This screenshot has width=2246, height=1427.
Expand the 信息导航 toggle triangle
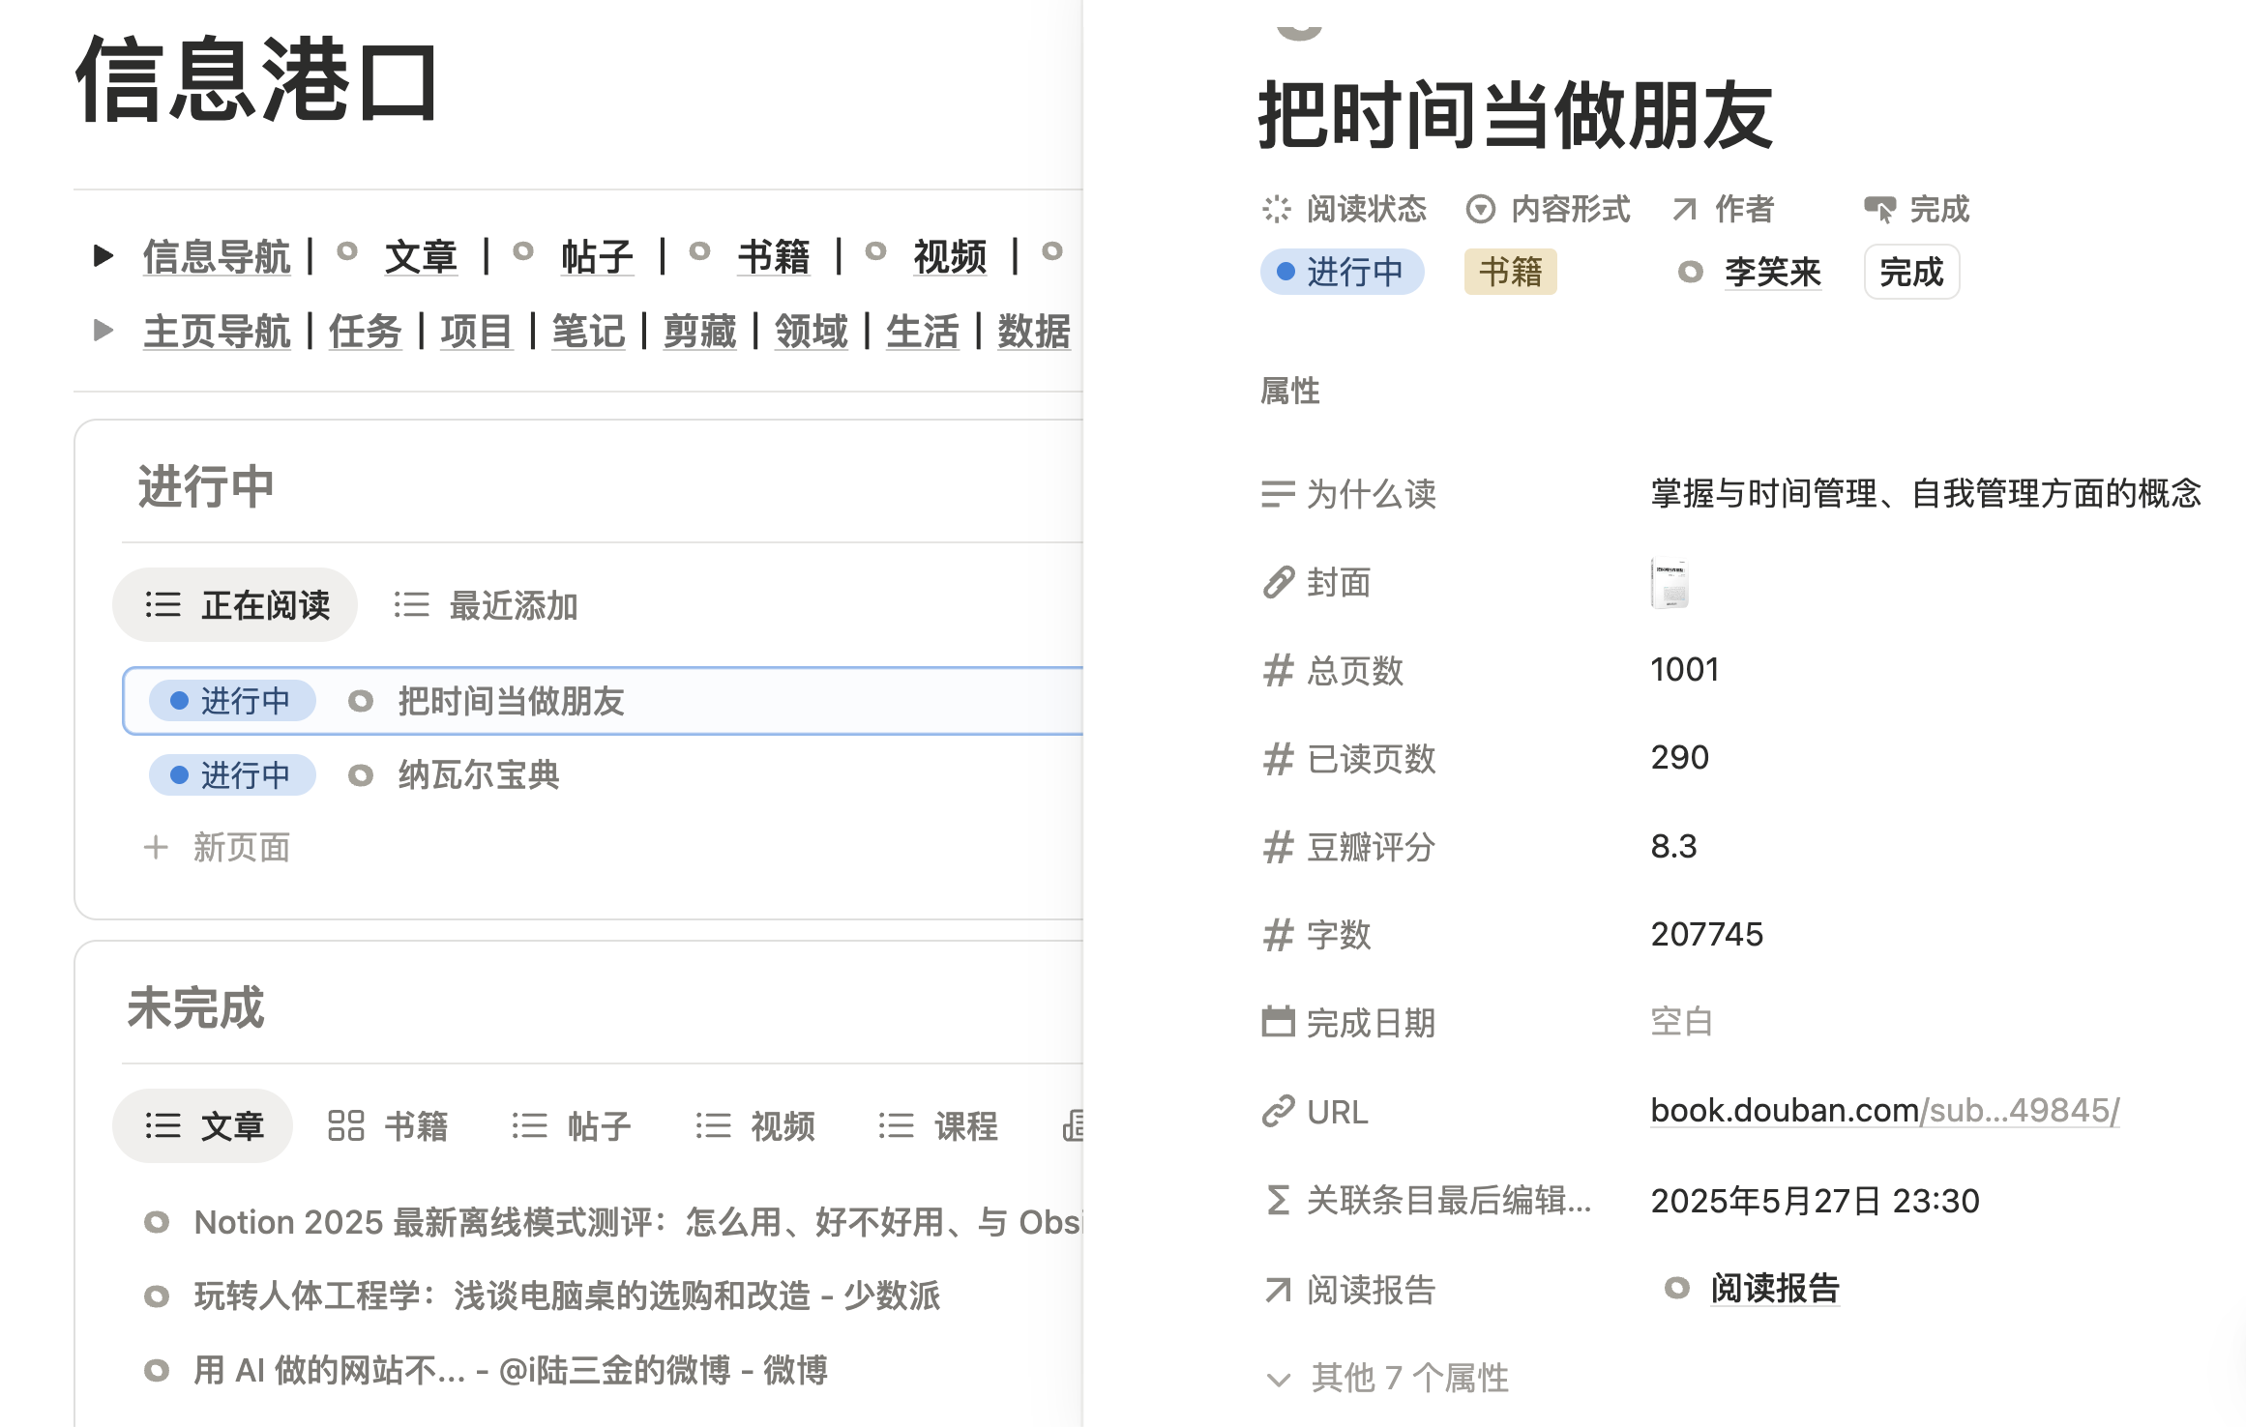103,256
